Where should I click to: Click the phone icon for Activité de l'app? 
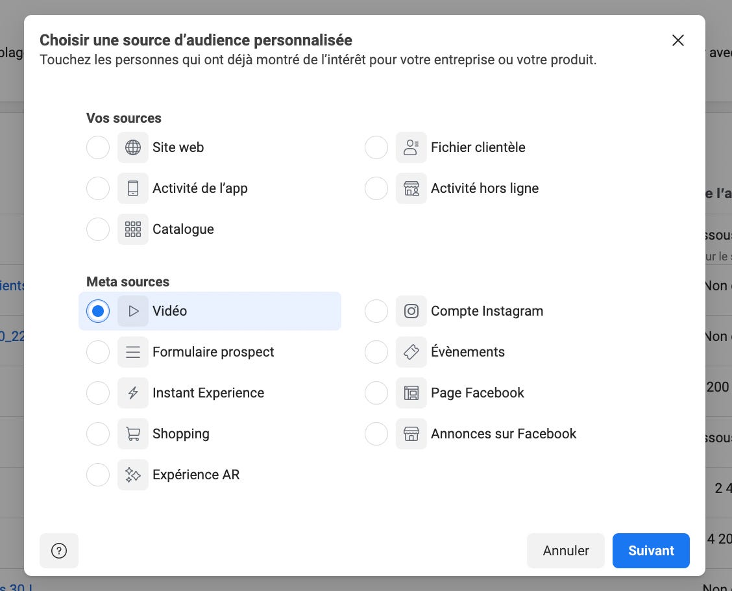tap(133, 188)
